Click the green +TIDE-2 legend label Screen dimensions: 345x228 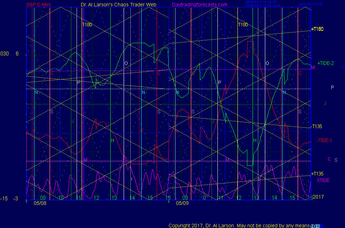[325, 63]
